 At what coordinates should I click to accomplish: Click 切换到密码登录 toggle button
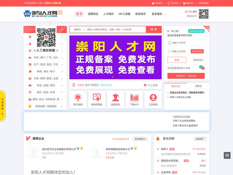pyautogui.click(x=196, y=31)
